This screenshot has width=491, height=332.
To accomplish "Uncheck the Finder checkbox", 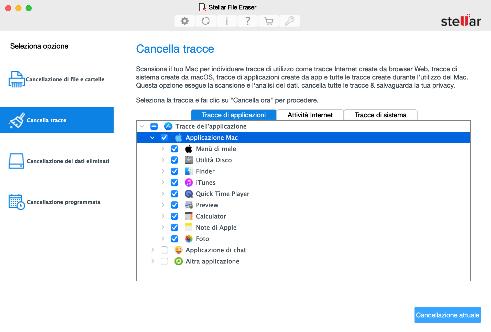I will pos(174,171).
